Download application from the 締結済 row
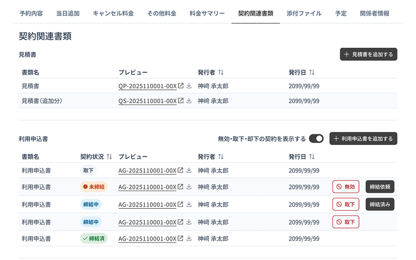Screen dimensions: 416x260 click(189, 238)
